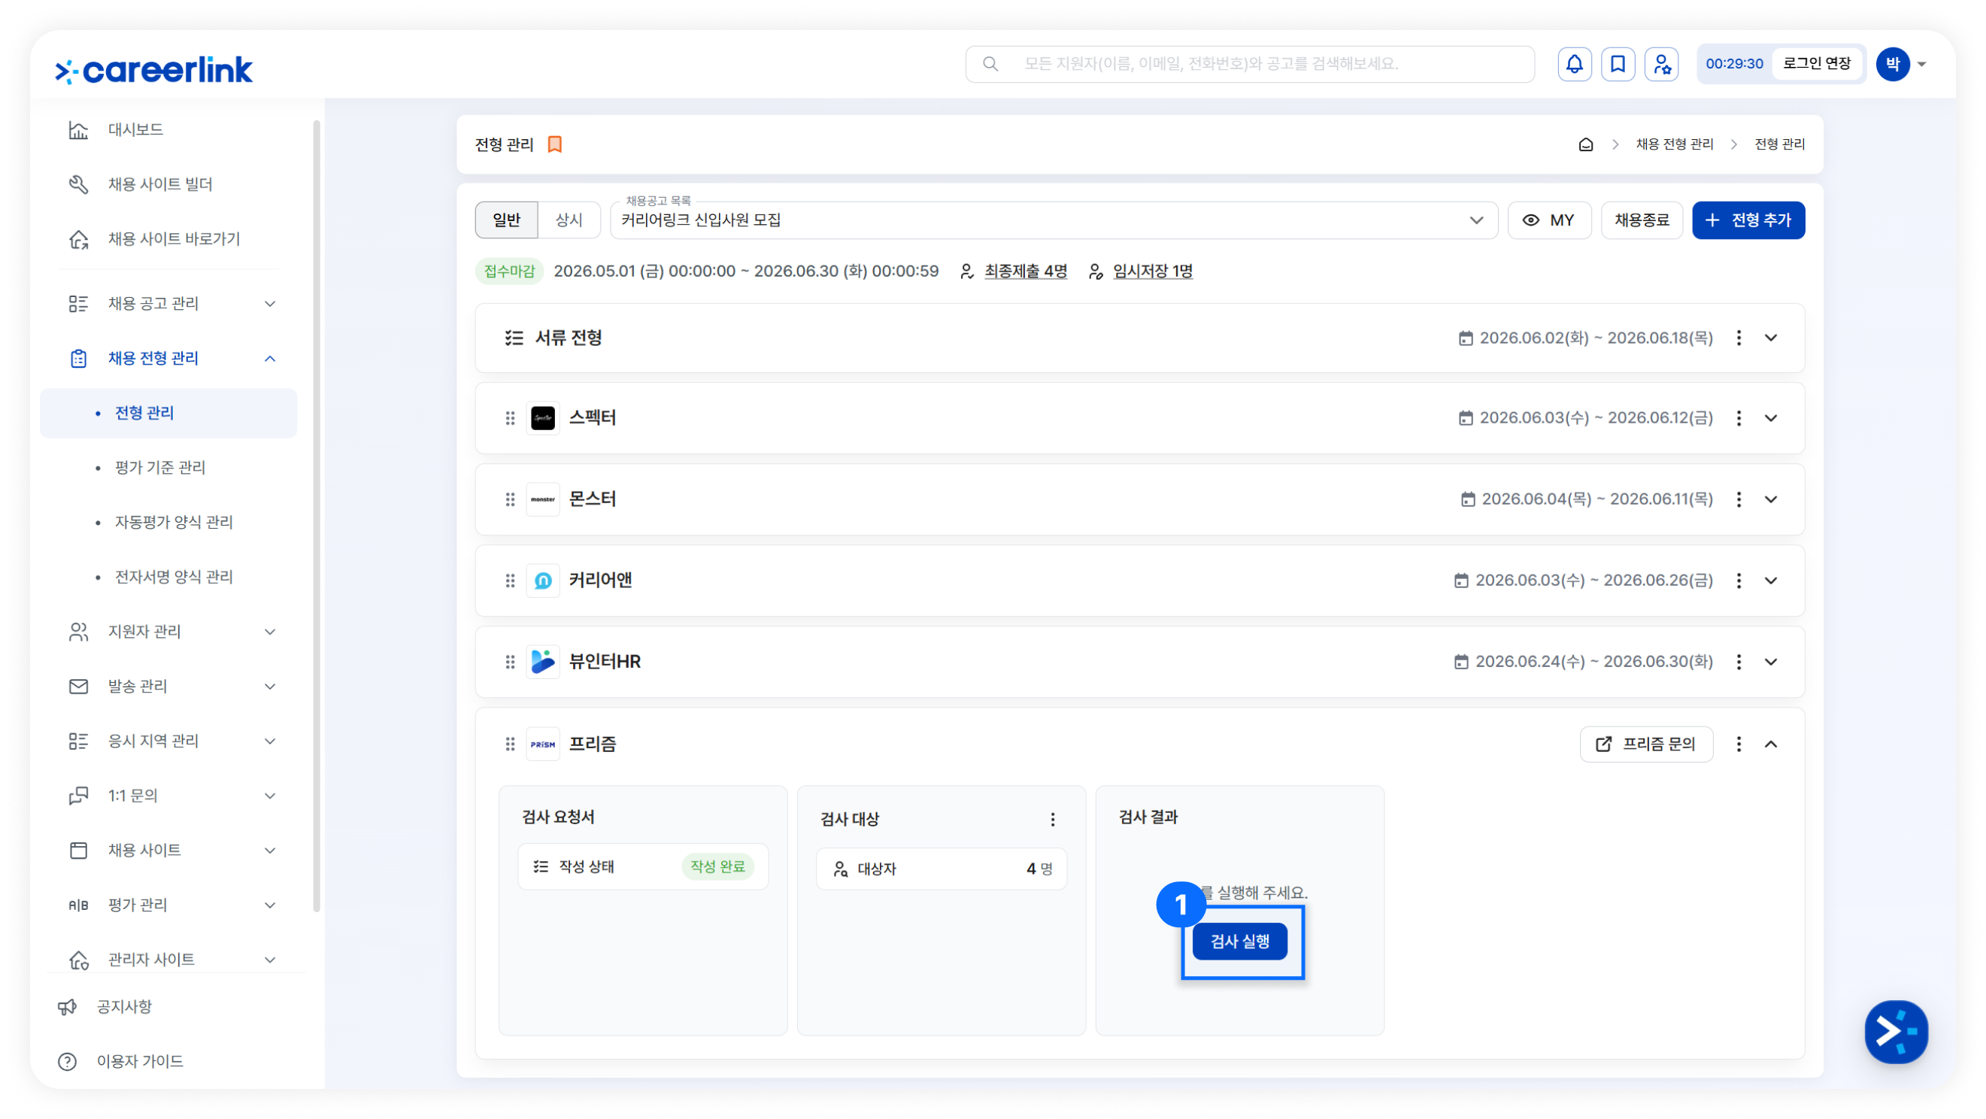
Task: Open more options for 몬스터 row
Action: 1739,500
